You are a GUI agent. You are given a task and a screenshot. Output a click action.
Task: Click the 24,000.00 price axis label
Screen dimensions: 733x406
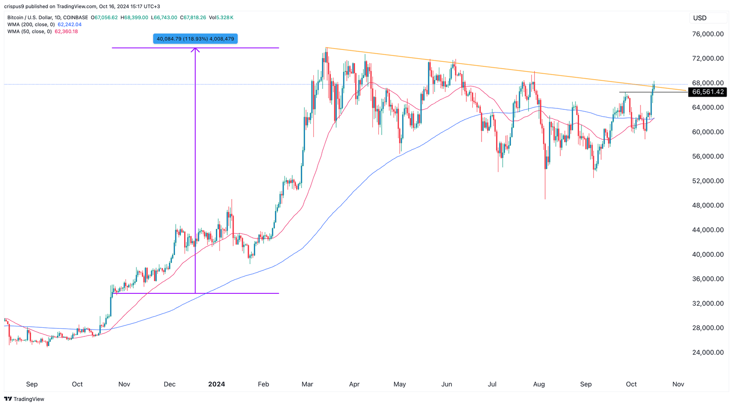pos(708,352)
